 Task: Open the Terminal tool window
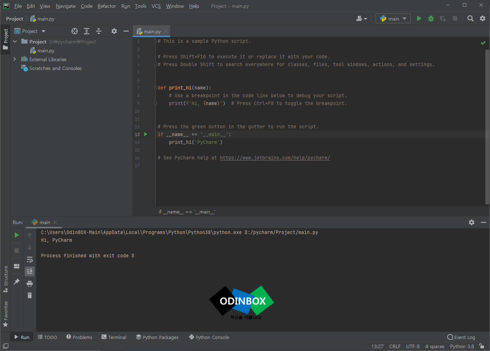(114, 337)
